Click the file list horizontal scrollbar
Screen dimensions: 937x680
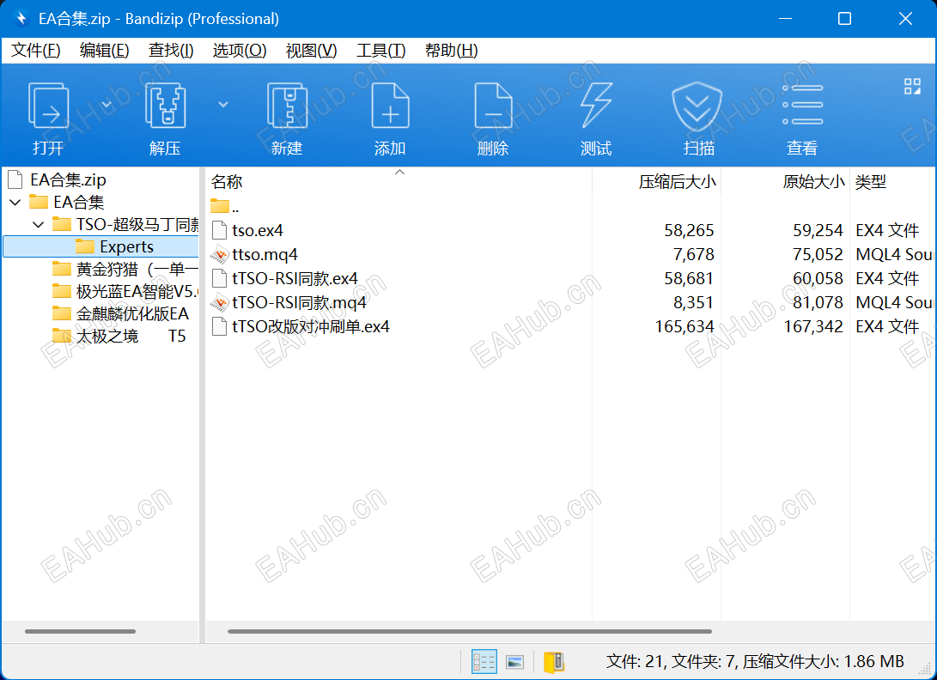click(x=470, y=632)
